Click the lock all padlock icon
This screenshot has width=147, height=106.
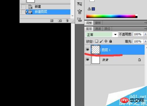(111, 41)
